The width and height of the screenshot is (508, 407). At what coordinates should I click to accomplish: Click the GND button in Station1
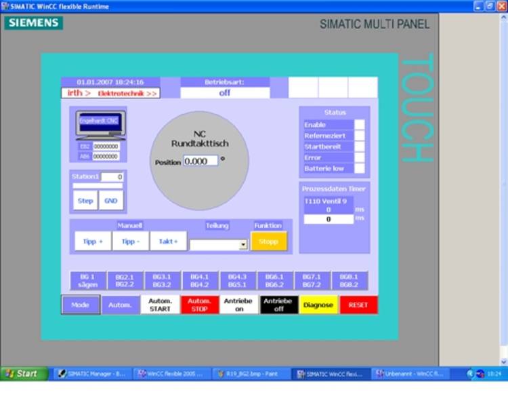(x=111, y=201)
